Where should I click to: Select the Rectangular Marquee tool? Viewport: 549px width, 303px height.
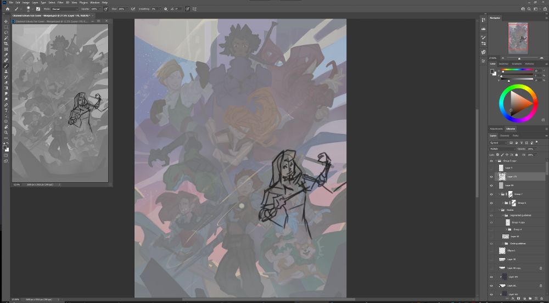pyautogui.click(x=6, y=27)
